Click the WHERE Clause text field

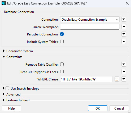86,79
